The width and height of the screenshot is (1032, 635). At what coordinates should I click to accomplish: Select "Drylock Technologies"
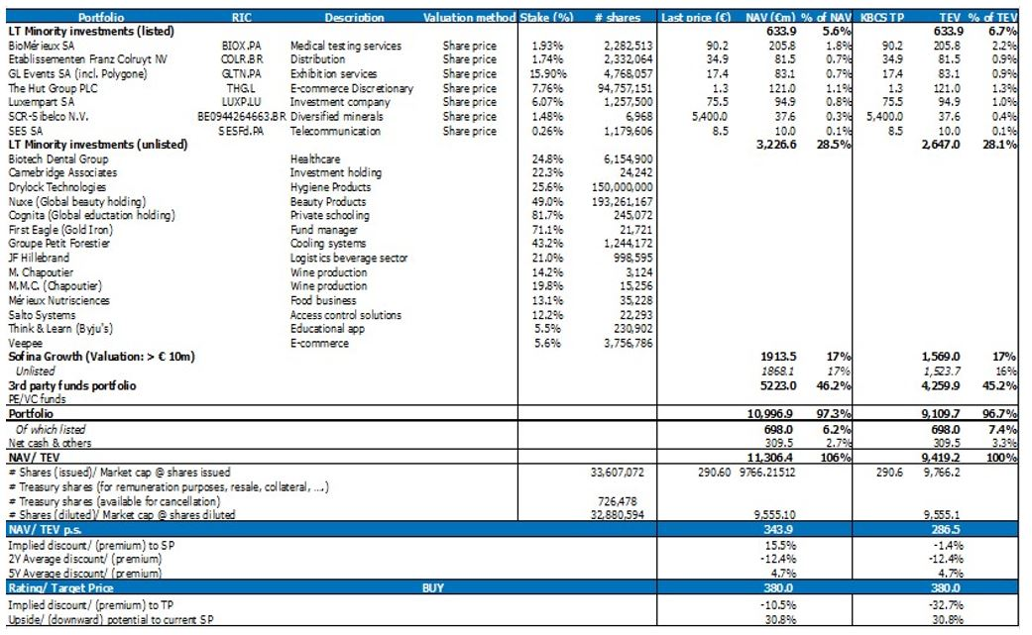coord(57,187)
